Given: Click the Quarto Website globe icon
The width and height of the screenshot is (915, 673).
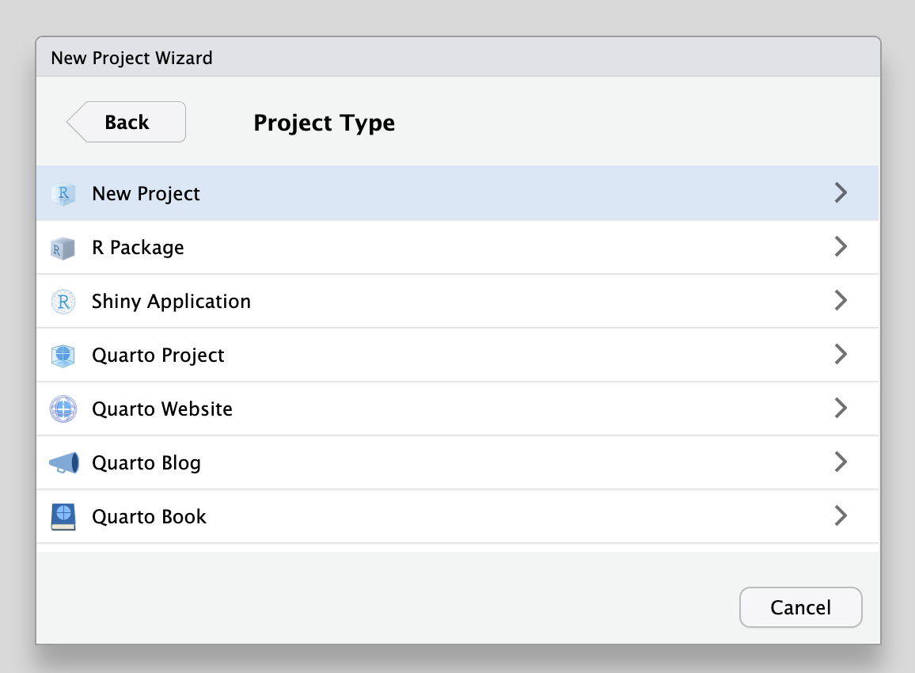Looking at the screenshot, I should pos(63,409).
